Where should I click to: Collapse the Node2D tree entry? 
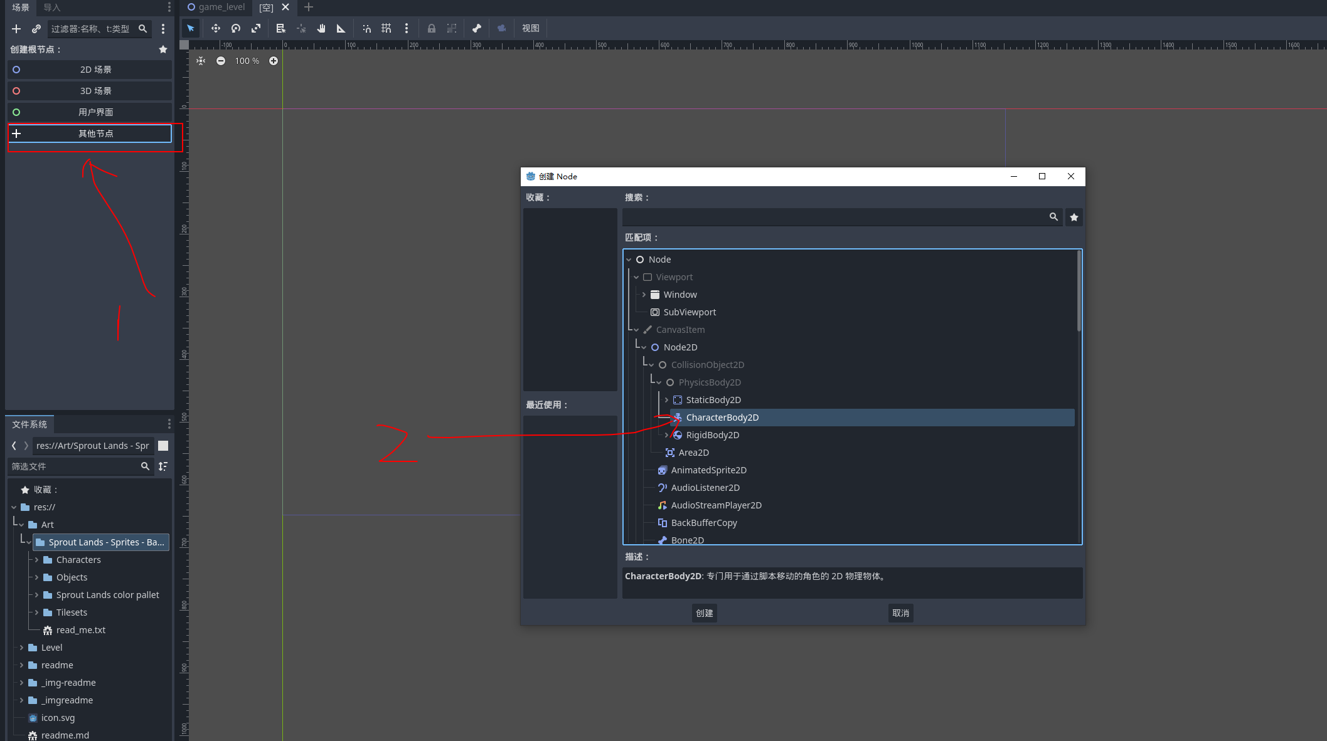[x=644, y=347]
